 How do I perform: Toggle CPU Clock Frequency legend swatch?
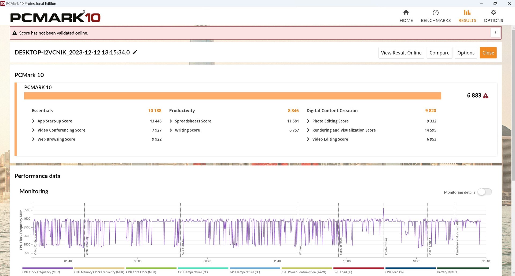[47, 268]
